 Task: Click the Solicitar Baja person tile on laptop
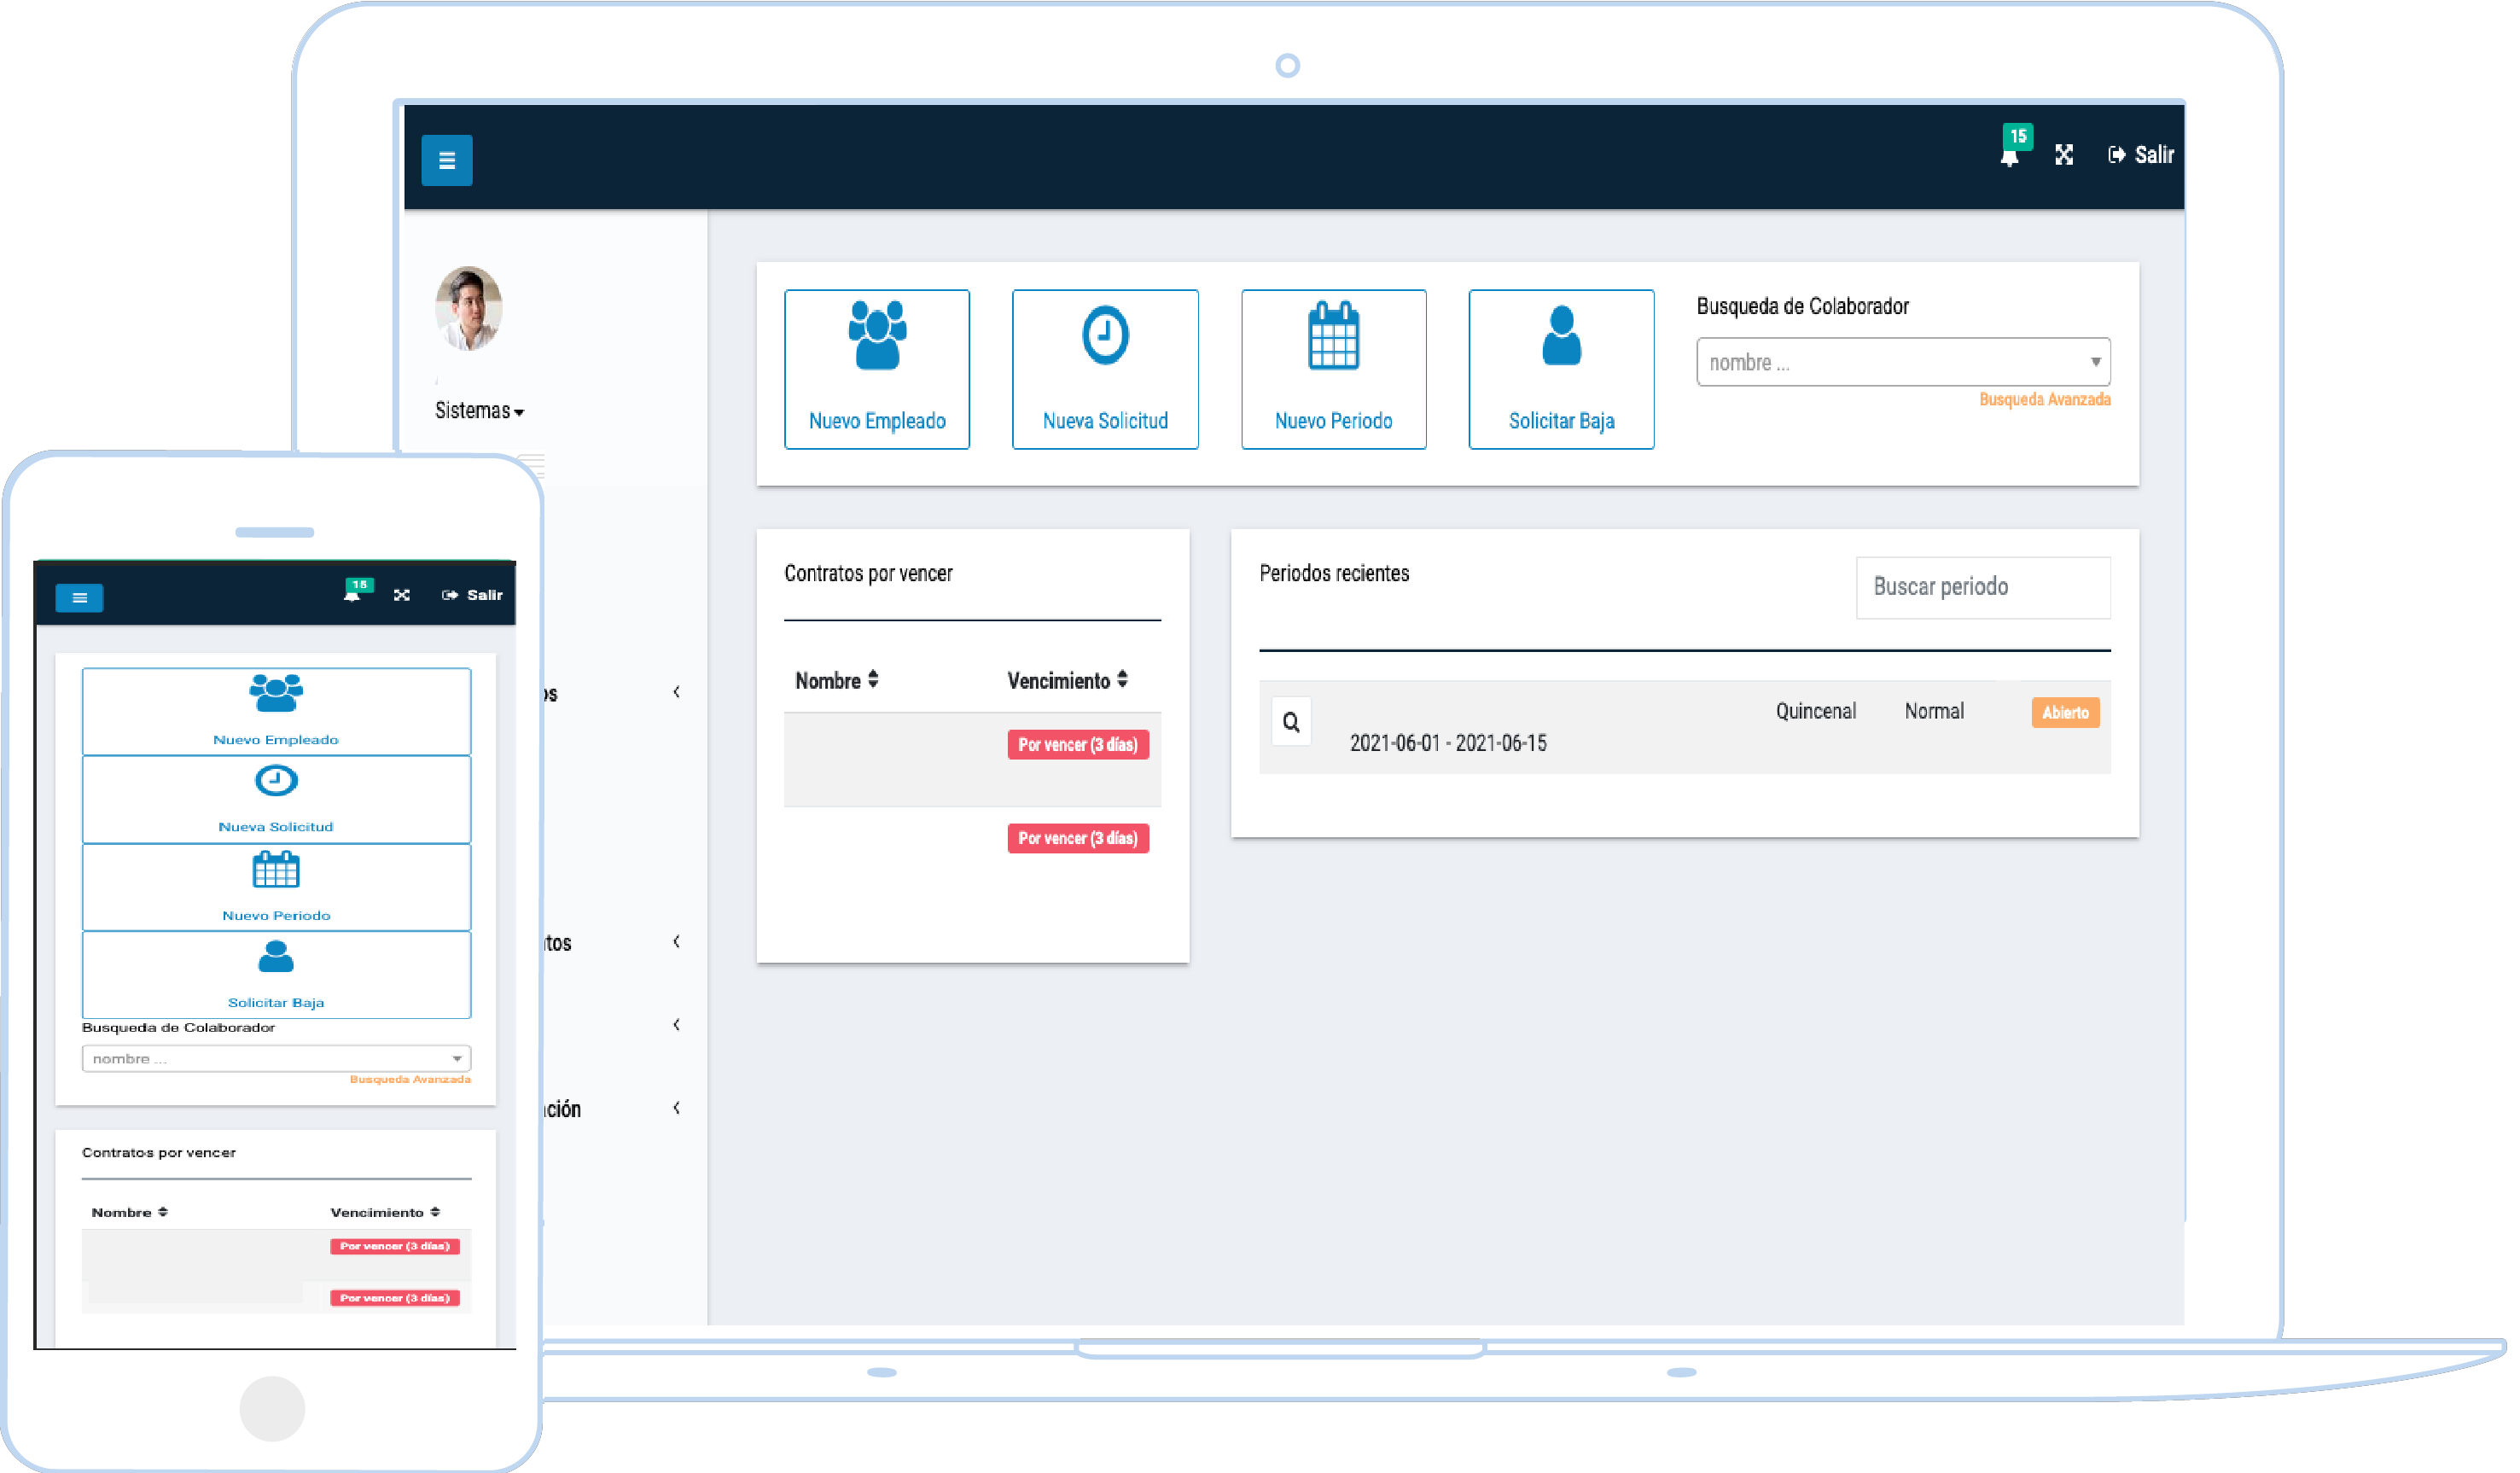(1560, 369)
